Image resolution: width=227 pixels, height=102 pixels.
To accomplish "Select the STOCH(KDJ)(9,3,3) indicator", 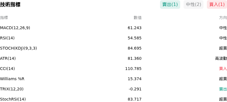I will 18,48.
